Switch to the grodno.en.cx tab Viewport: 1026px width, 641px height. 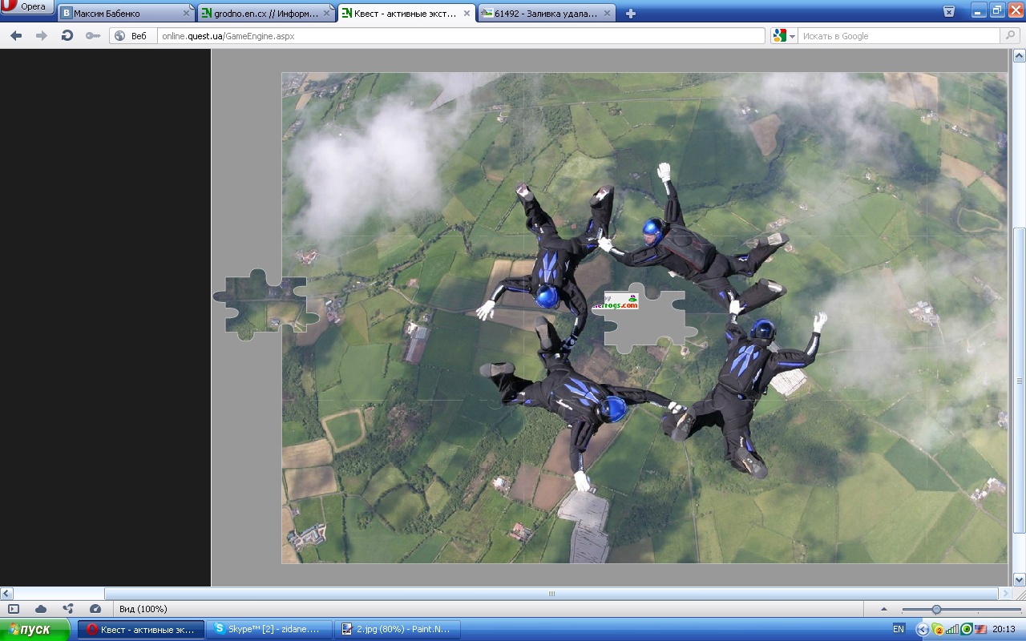coord(266,14)
